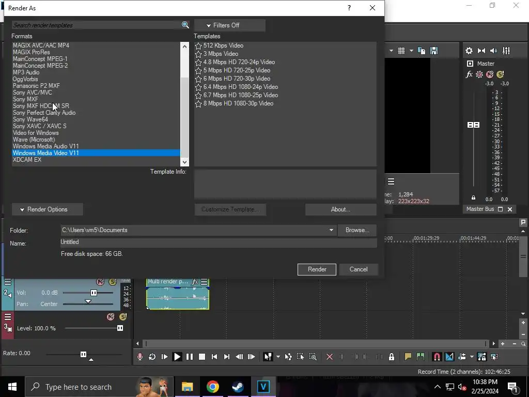The image size is (529, 397).
Task: Click the grid overlays icon in preview toolbar
Action: pos(401,51)
